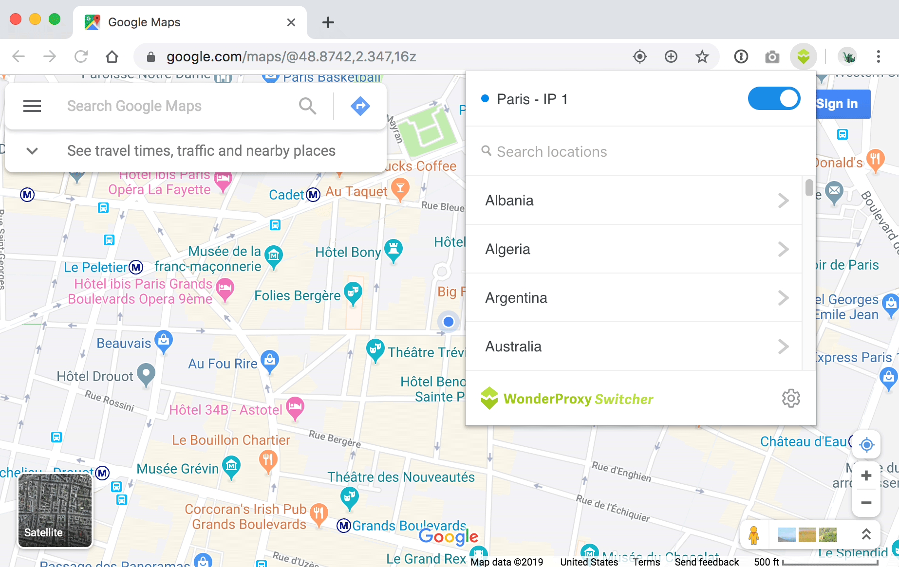Screen dimensions: 899x567
Task: Open the Google Maps hamburger menu
Action: (32, 106)
